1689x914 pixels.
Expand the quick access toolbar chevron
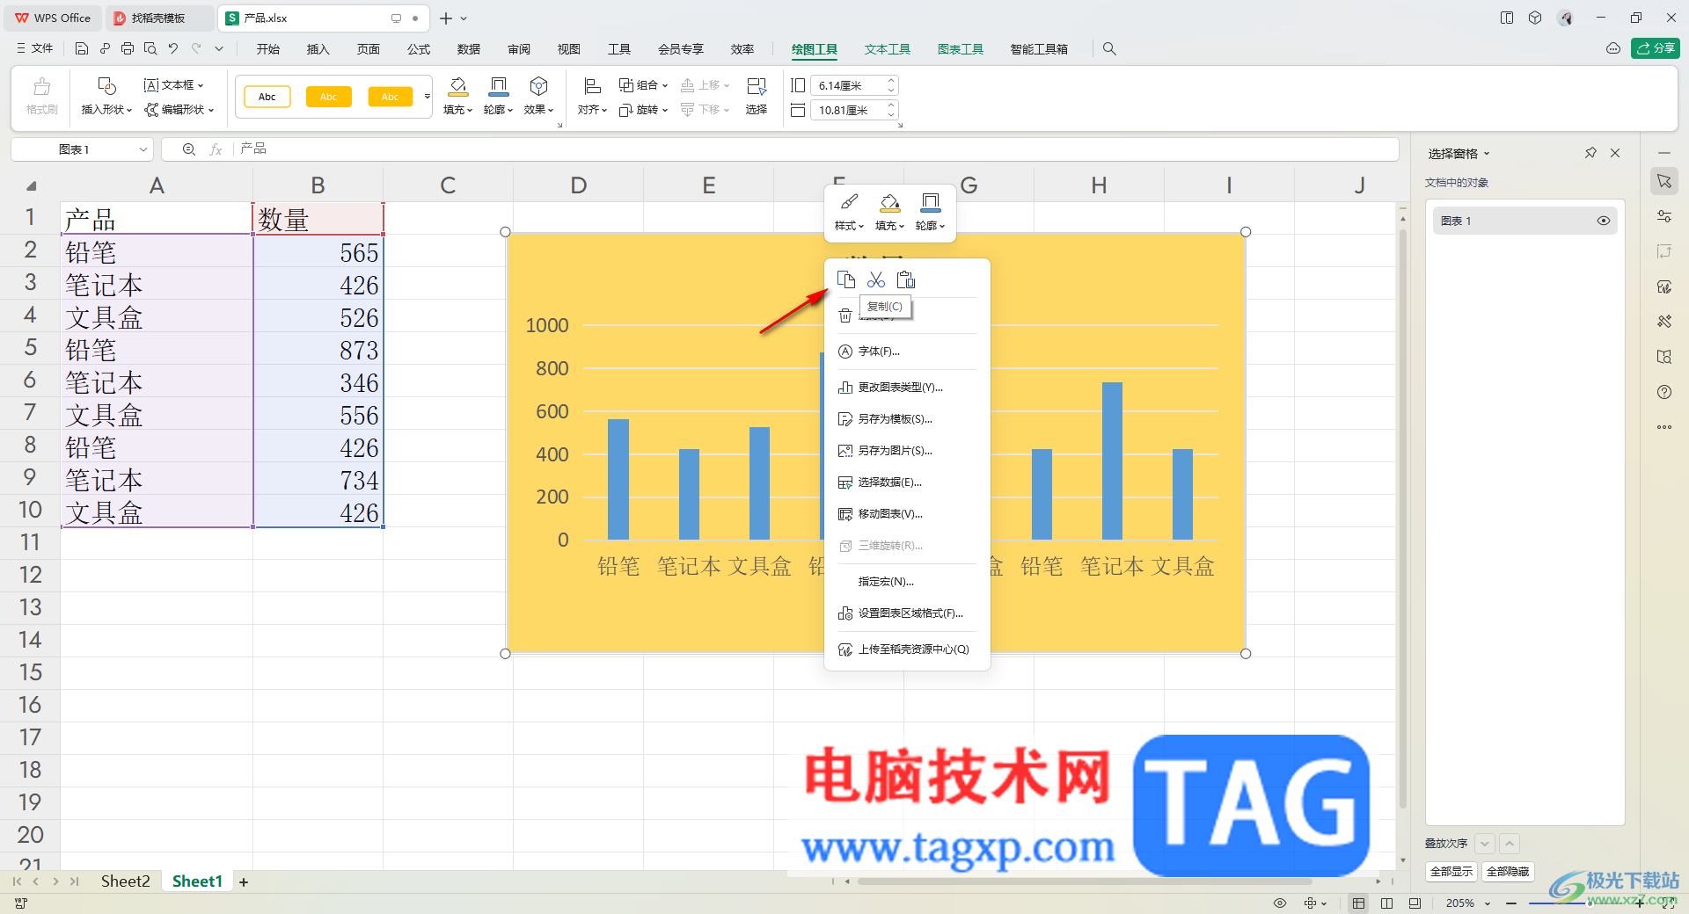(x=219, y=49)
